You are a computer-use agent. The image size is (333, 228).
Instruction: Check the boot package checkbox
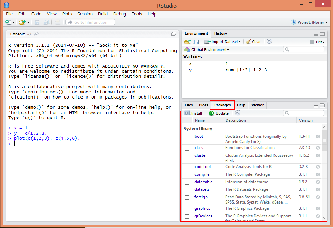(x=187, y=137)
